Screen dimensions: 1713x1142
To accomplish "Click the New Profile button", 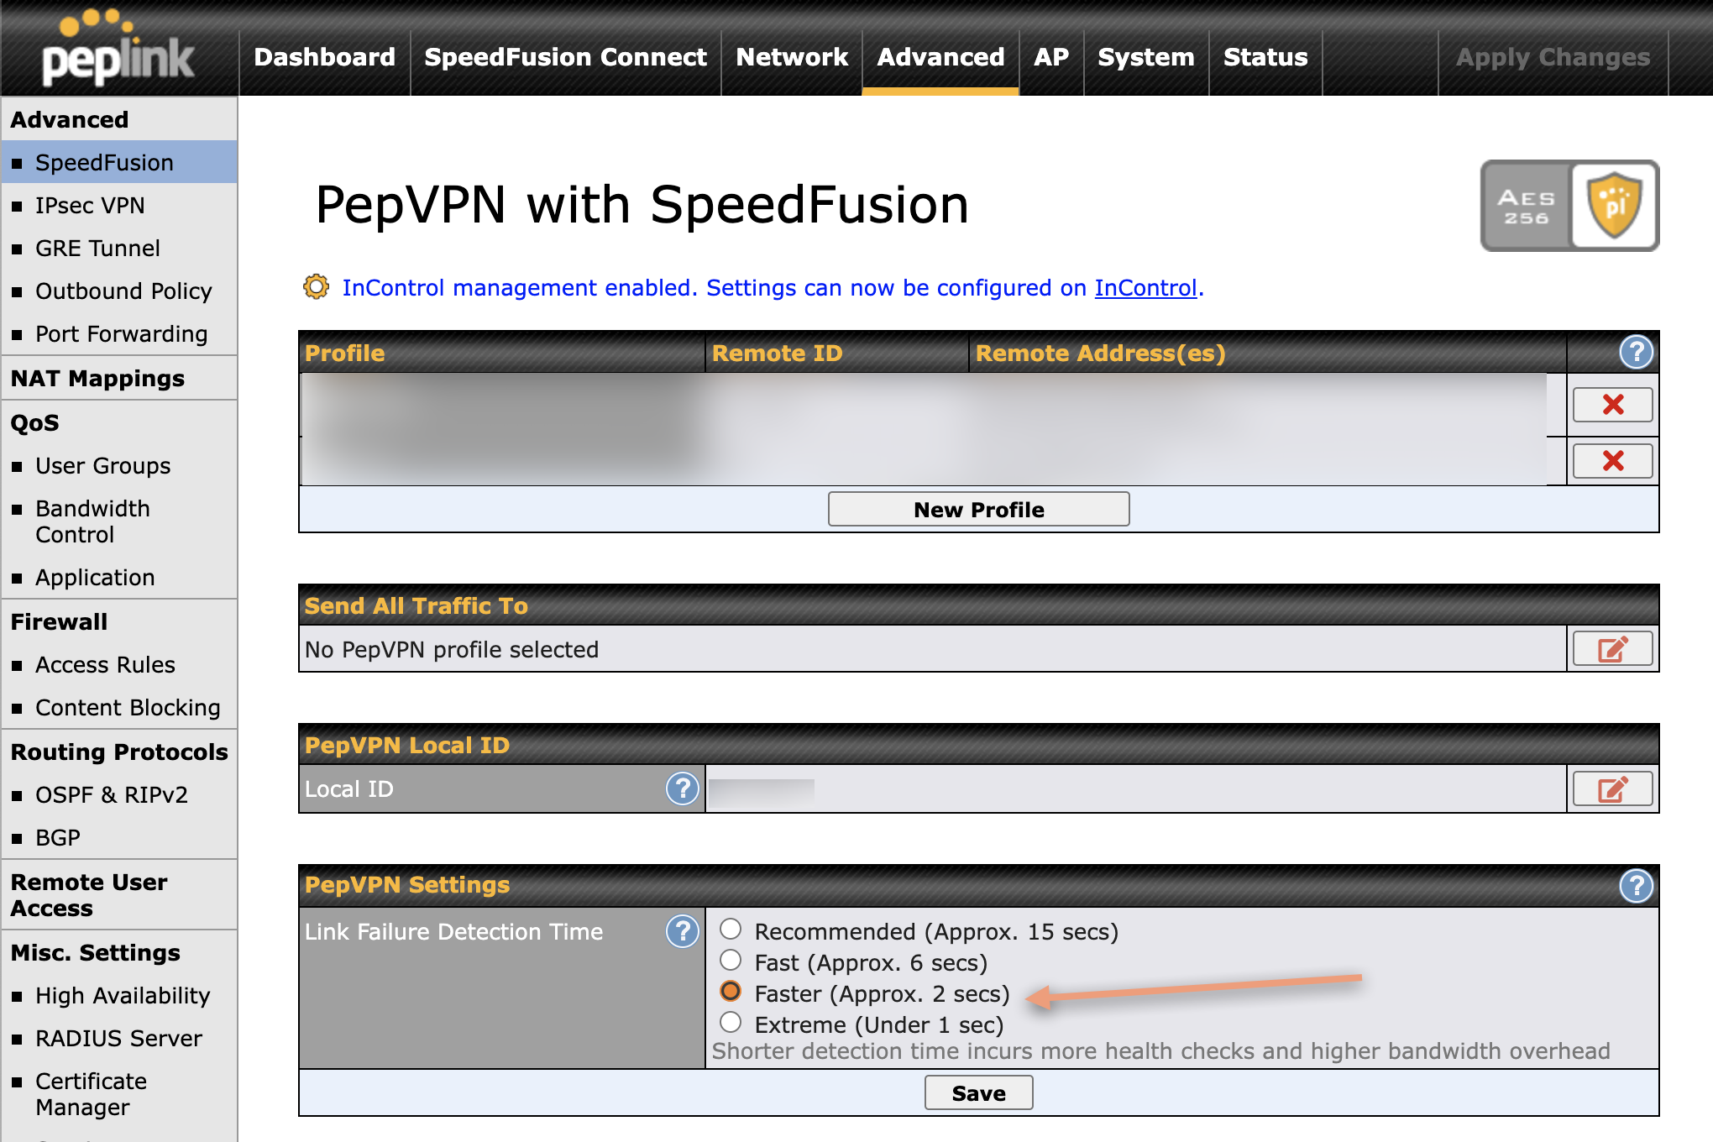I will click(977, 509).
